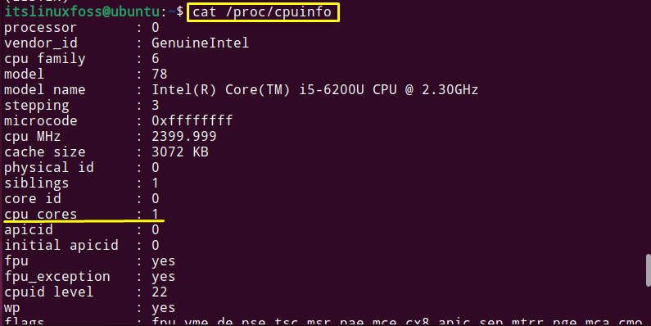Screen dimensions: 651x326
Task: Click the model 78 value
Action: click(x=160, y=74)
